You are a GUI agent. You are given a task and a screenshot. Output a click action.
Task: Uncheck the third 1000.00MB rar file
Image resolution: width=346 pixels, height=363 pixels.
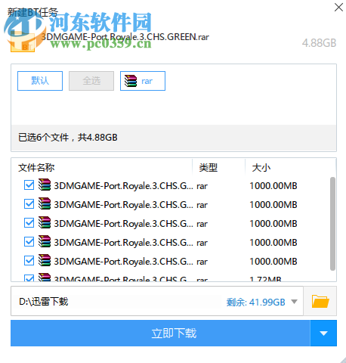[29, 223]
